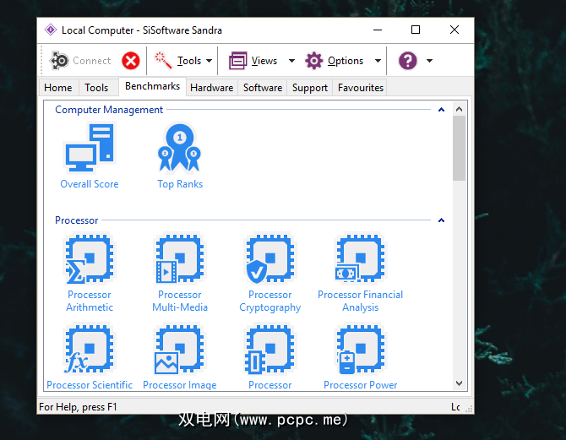Click the Options gear icon

[313, 61]
